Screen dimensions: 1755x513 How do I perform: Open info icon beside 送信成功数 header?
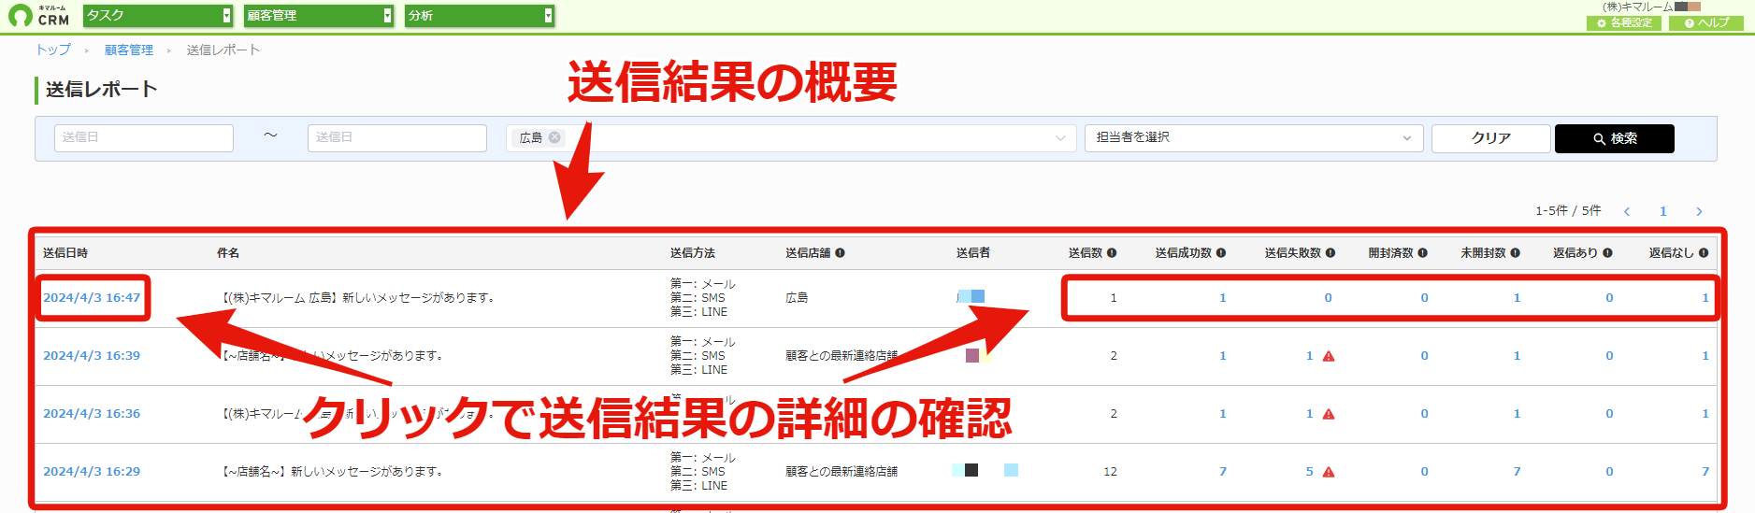[1221, 253]
